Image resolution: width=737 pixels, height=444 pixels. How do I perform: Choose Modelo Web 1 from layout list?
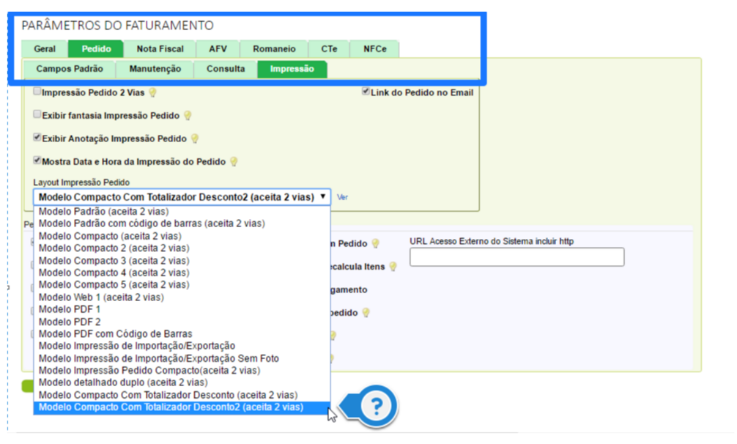pos(100,297)
